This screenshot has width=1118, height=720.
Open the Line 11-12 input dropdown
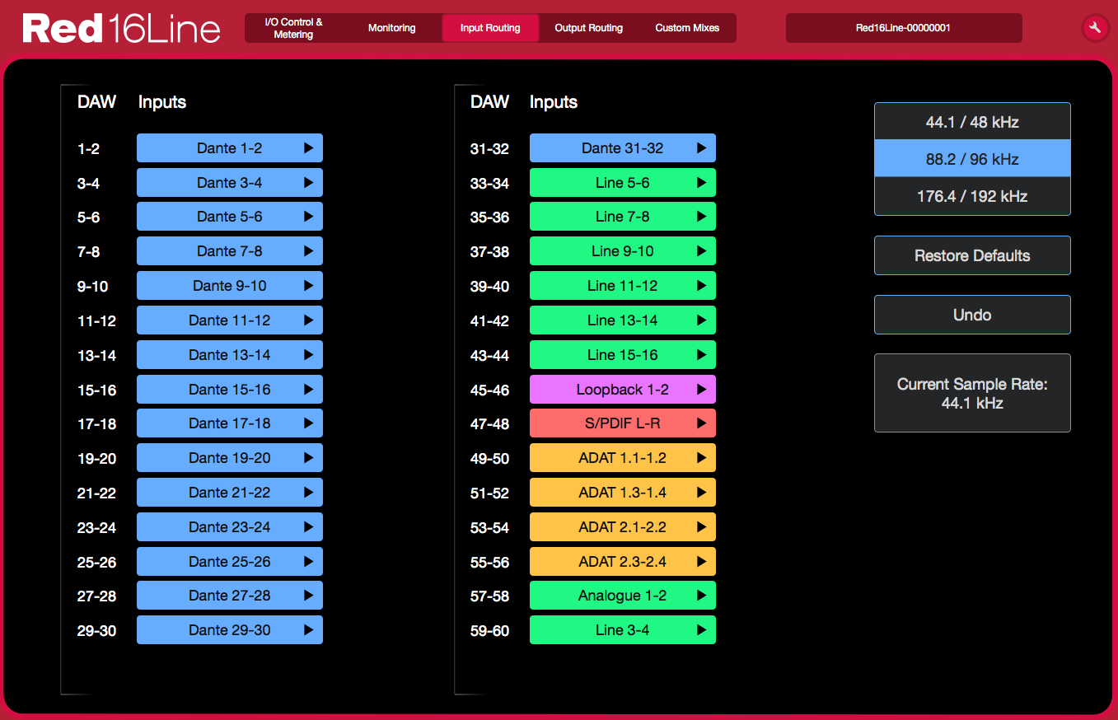tap(622, 286)
